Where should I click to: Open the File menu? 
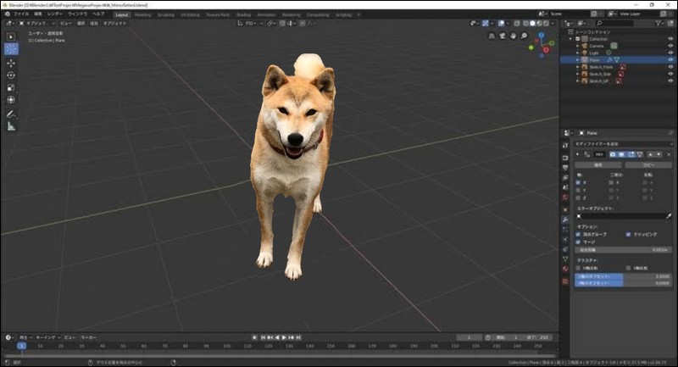[x=20, y=14]
